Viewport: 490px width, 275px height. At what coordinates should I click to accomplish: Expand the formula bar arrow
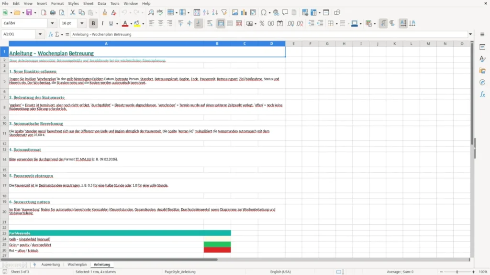[470, 34]
